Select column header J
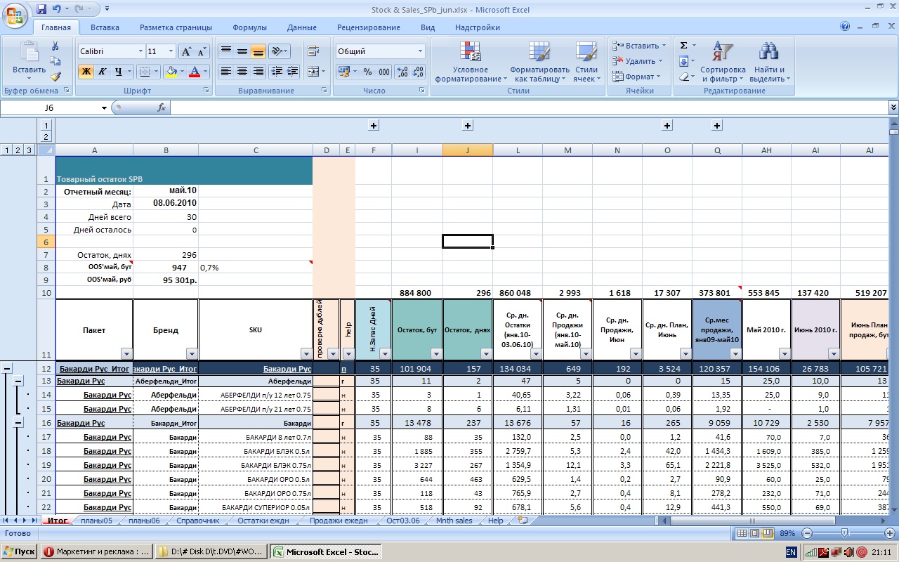 tap(468, 150)
